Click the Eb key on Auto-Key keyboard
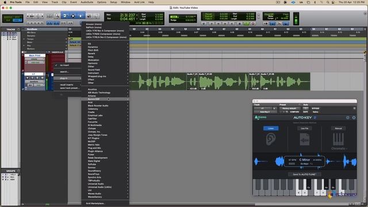This screenshot has width=368, height=207. [x=308, y=185]
